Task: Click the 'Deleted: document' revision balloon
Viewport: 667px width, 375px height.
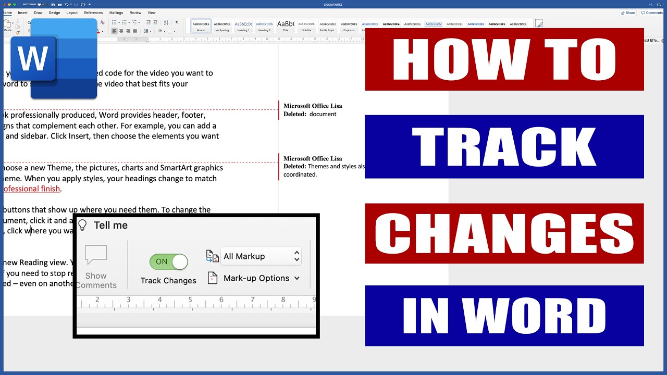Action: pyautogui.click(x=313, y=110)
